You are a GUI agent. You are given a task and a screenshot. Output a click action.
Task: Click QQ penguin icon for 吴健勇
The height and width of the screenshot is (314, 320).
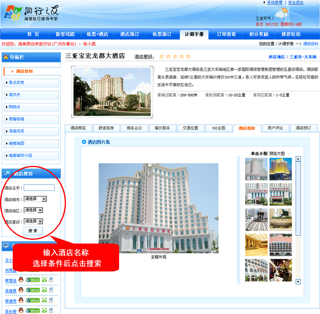pyautogui.click(x=21, y=290)
